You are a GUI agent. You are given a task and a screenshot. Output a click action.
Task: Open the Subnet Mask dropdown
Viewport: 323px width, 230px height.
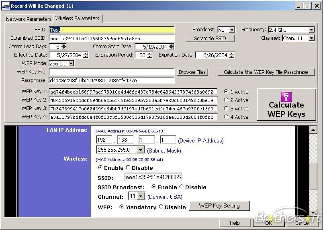click(x=141, y=150)
